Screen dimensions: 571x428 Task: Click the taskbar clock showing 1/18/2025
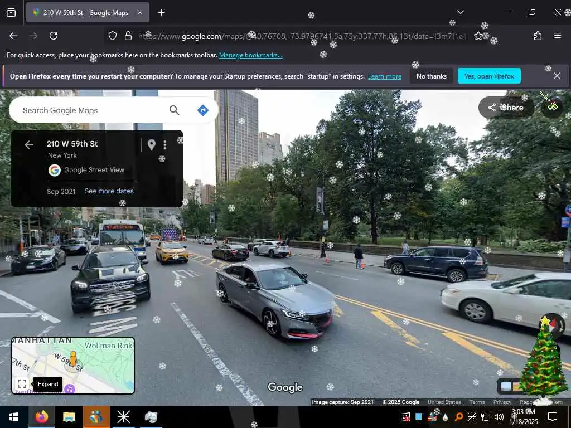[x=524, y=417]
